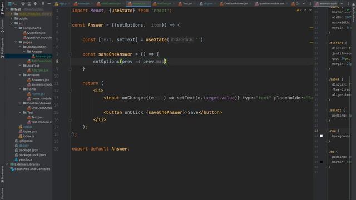
Task: Show the hidden tabs dropdown in the left editor
Action: (x=304, y=4)
